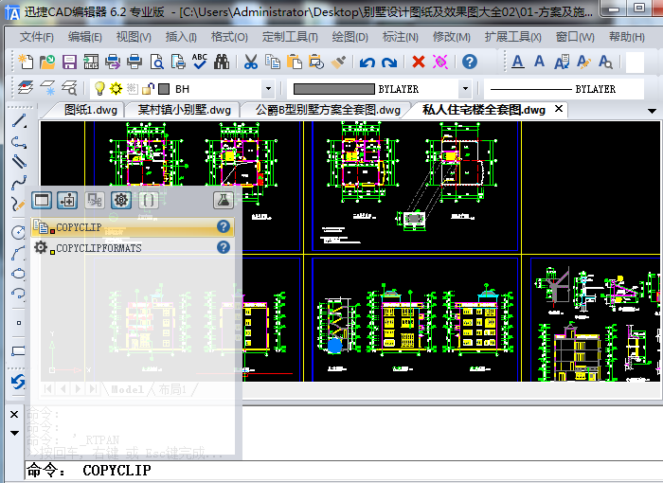This screenshot has width=663, height=483.
Task: Toggle the scissors filter in autocomplete popup
Action: pos(95,200)
